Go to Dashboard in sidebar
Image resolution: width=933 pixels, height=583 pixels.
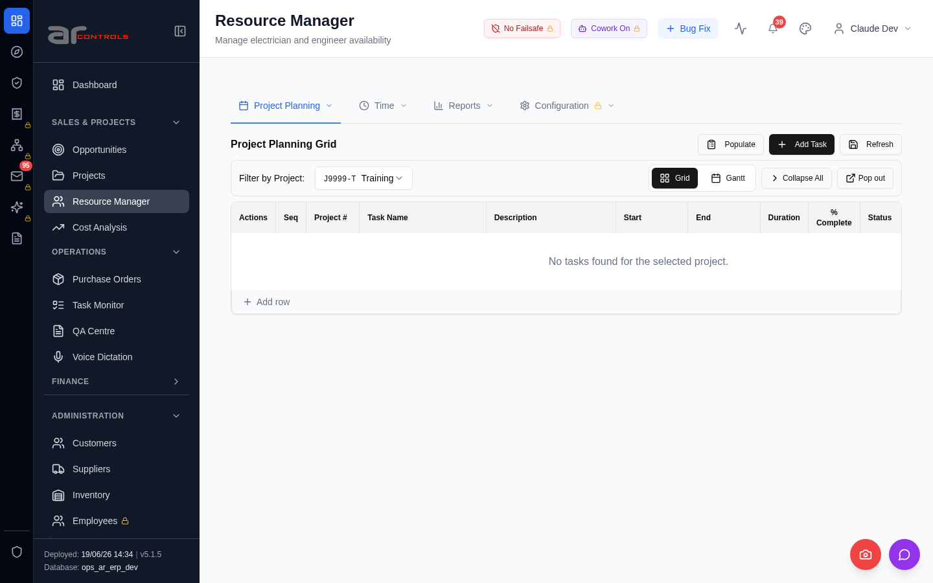pos(117,85)
